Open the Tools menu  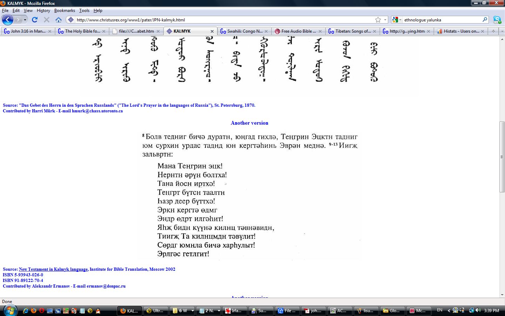coord(84,11)
